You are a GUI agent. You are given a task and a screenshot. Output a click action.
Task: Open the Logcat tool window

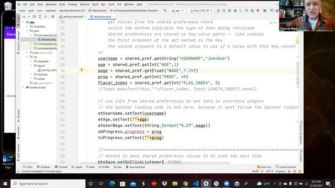point(77,167)
